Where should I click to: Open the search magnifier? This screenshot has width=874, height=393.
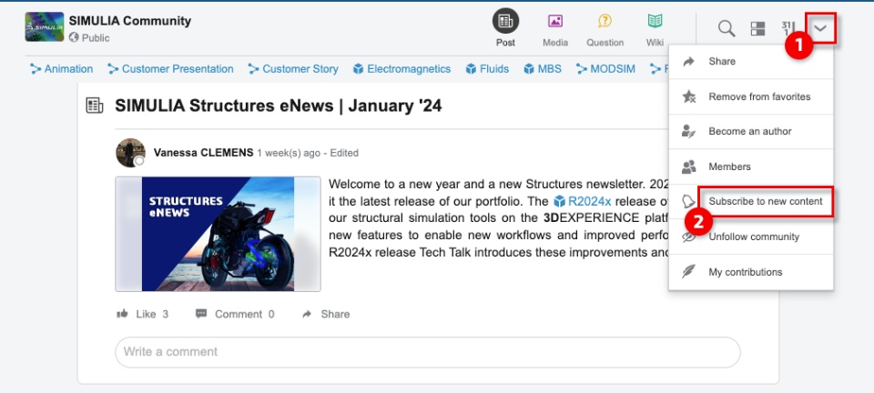727,28
